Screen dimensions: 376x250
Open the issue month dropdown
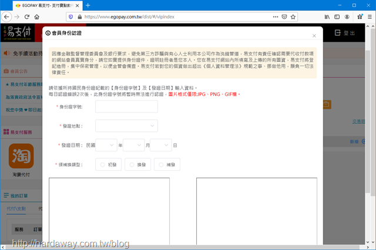(133, 145)
